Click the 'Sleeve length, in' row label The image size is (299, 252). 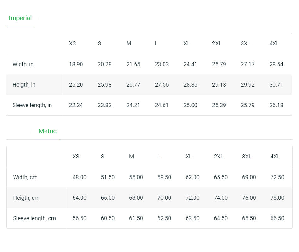tap(32, 105)
